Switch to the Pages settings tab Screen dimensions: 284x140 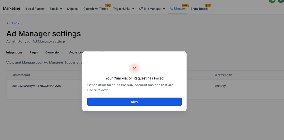[x=34, y=52]
